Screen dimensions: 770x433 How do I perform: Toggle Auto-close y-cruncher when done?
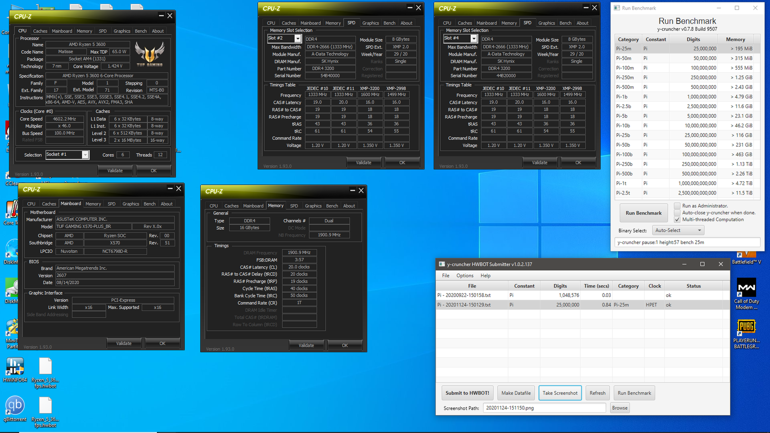click(x=677, y=212)
